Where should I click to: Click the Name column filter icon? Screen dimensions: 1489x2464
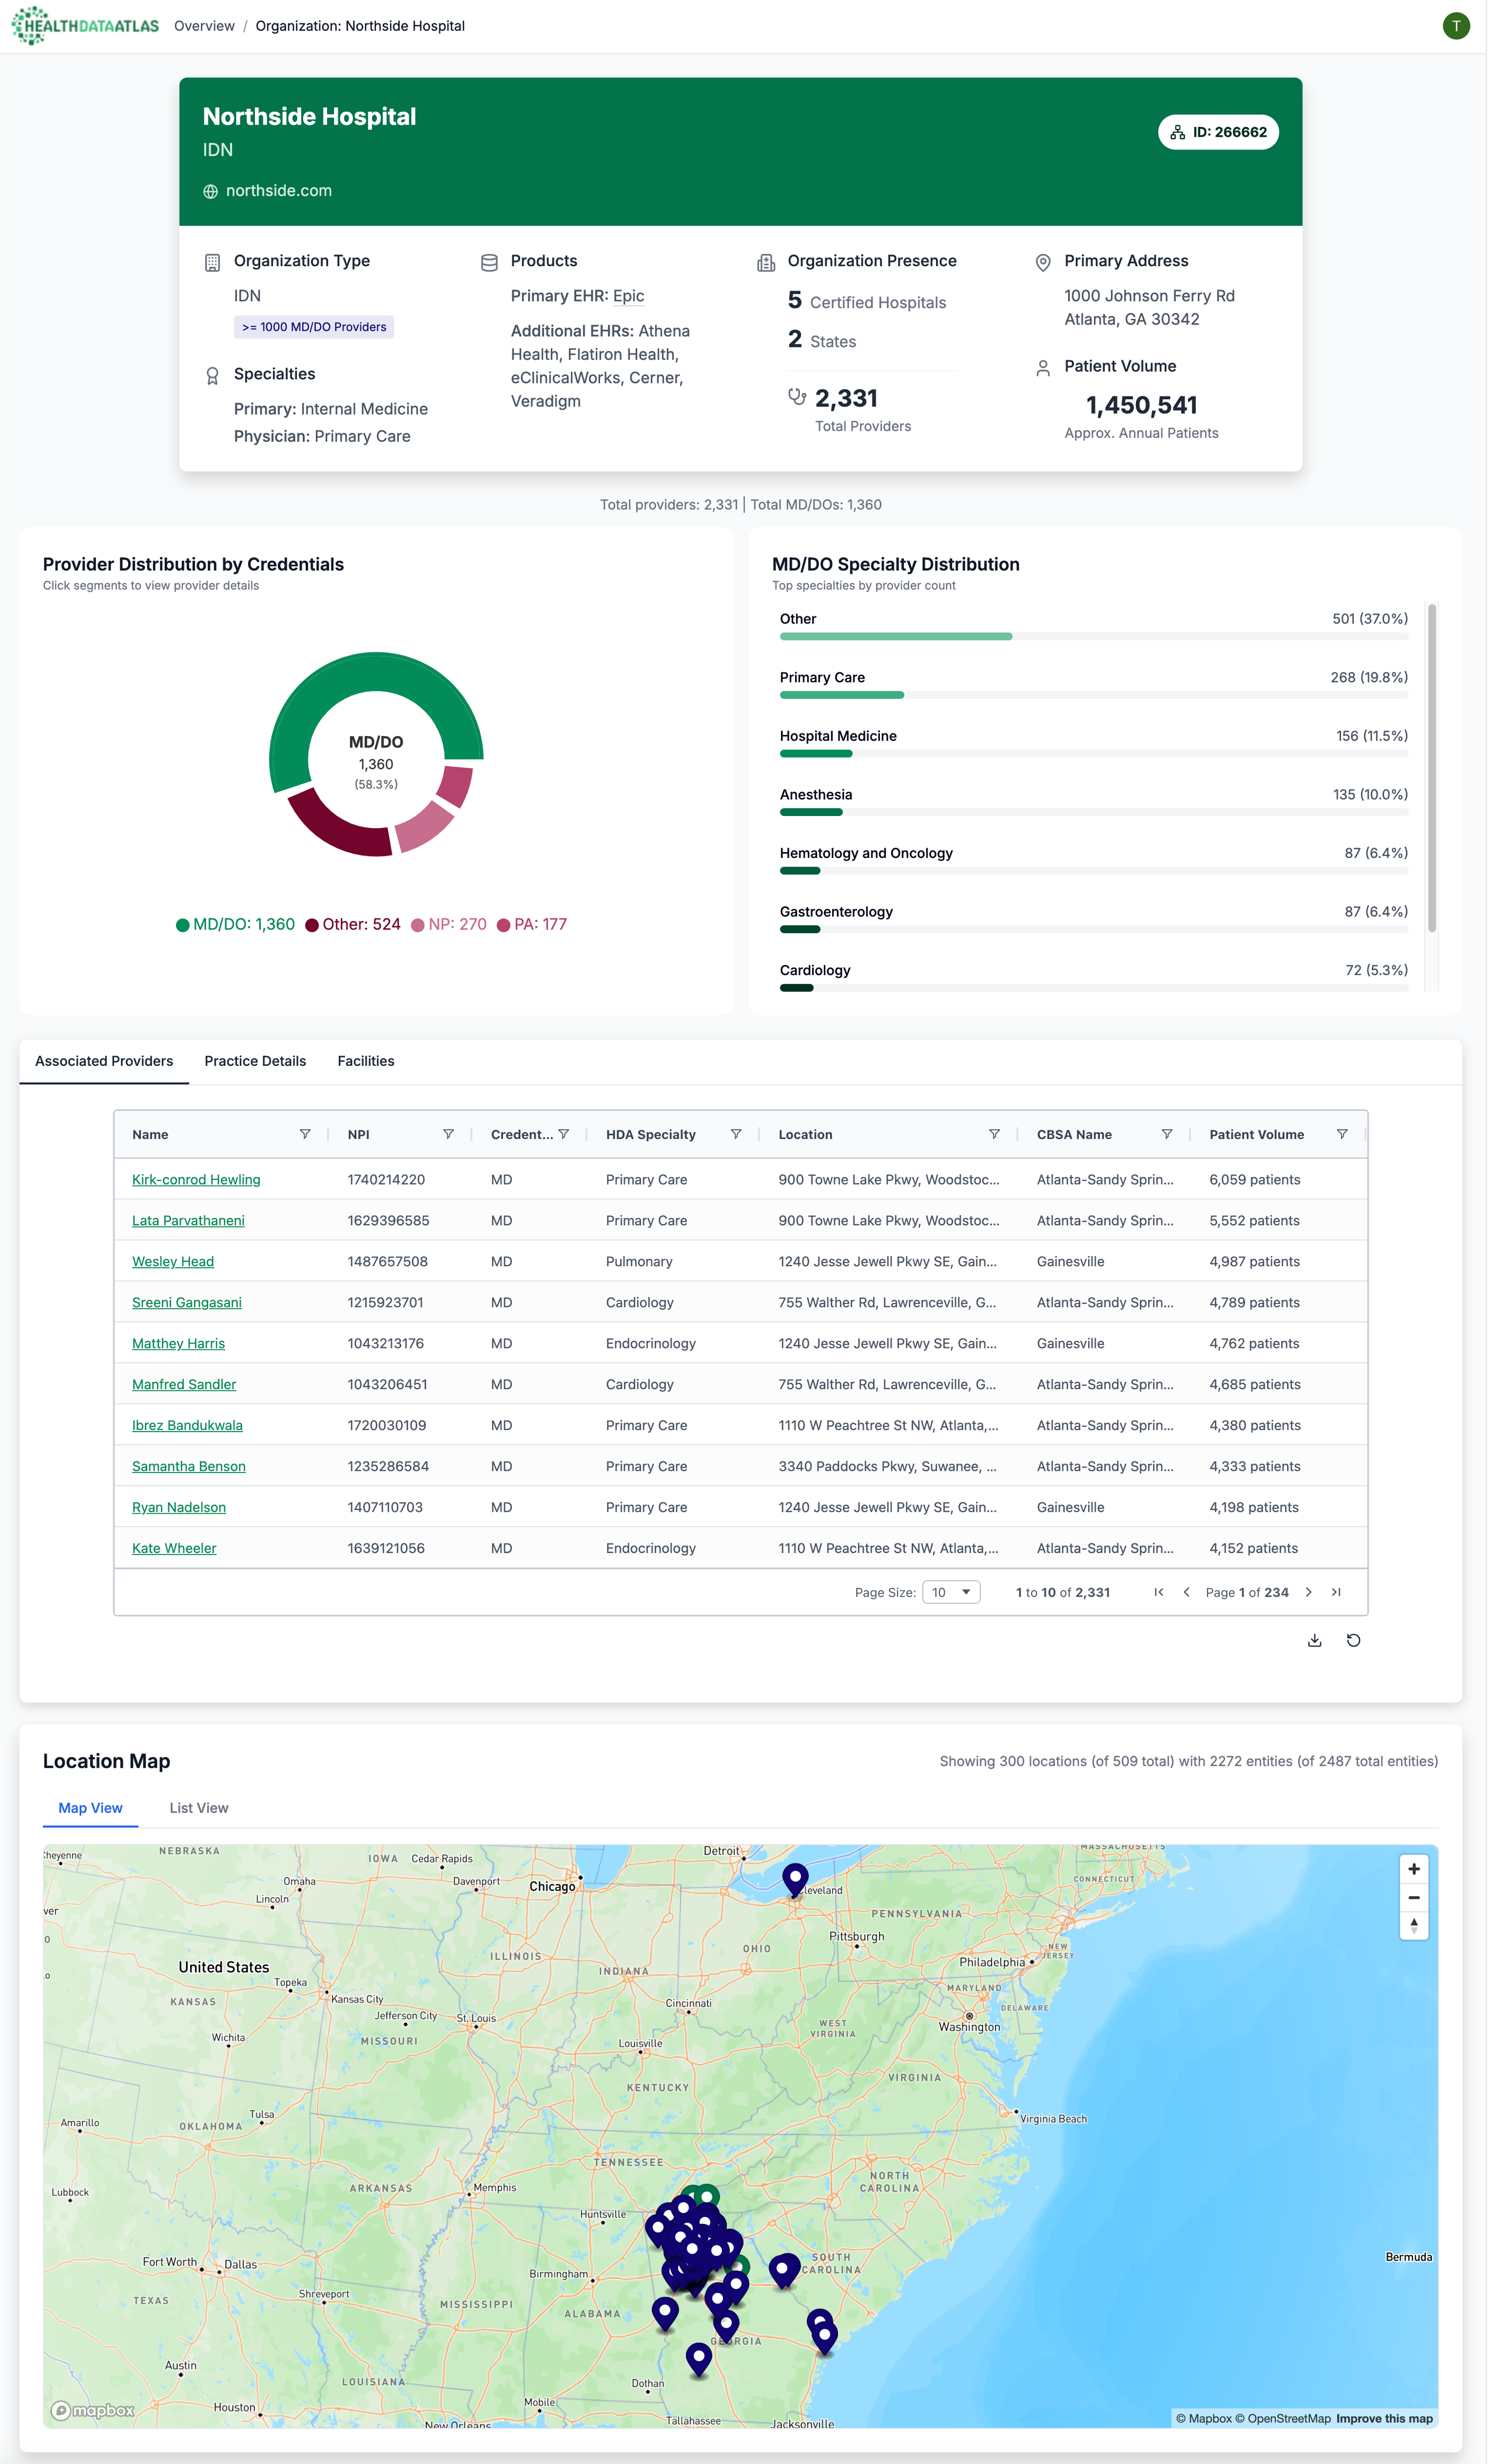[x=305, y=1134]
